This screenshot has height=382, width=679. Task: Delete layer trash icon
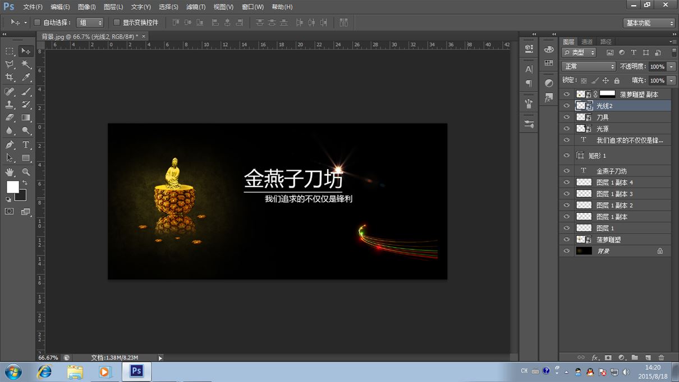(661, 357)
